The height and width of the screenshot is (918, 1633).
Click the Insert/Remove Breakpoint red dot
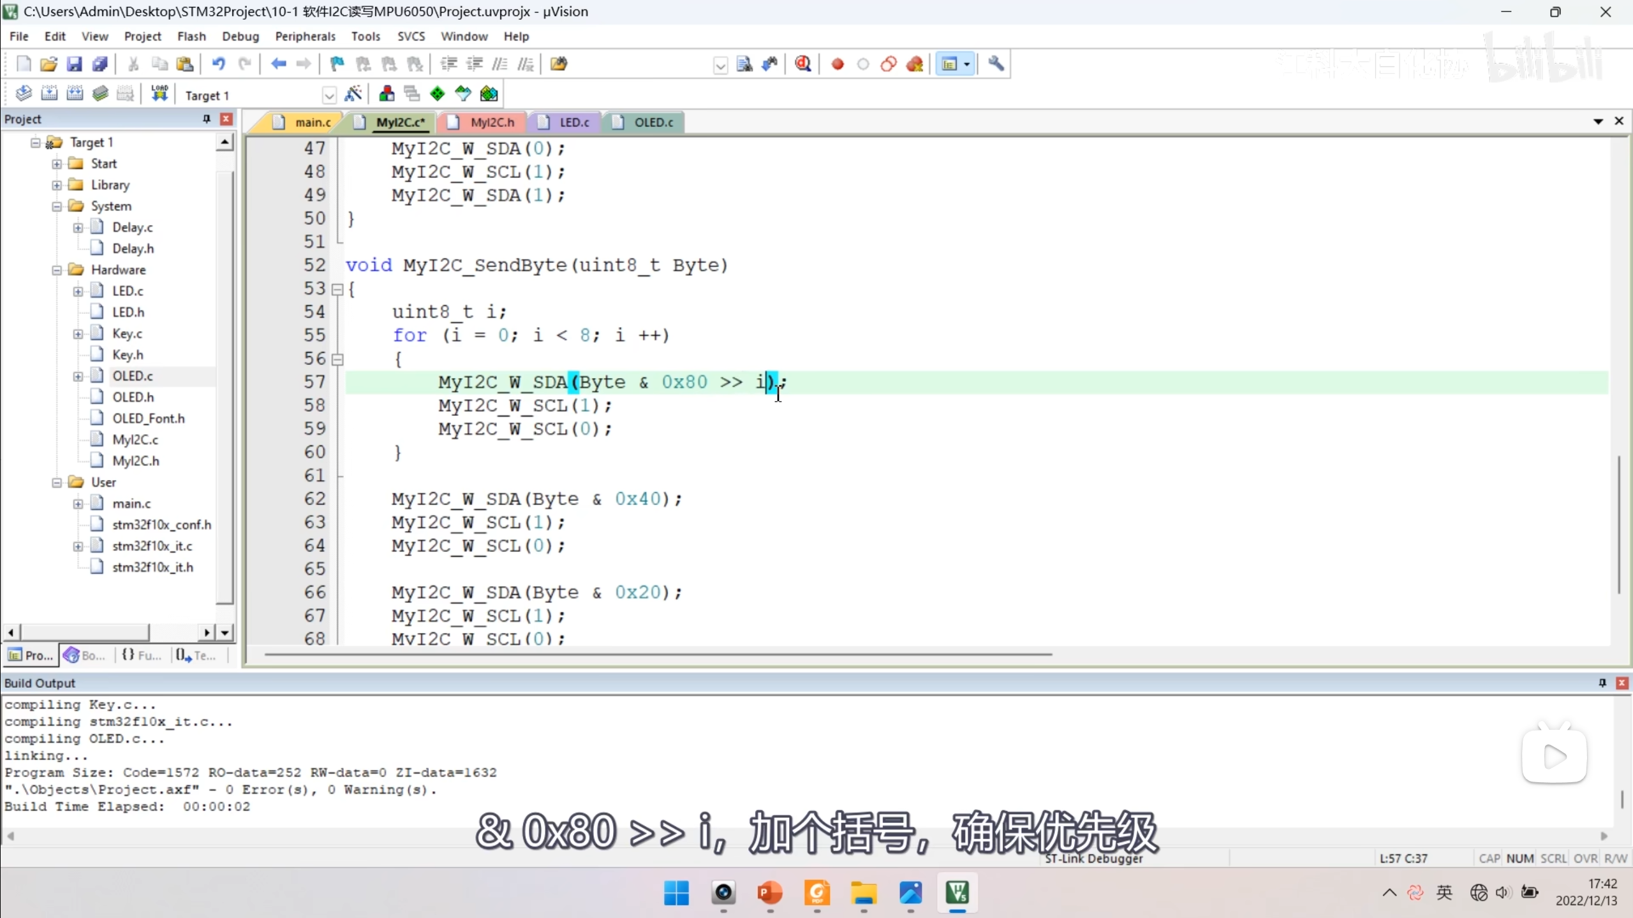[838, 64]
